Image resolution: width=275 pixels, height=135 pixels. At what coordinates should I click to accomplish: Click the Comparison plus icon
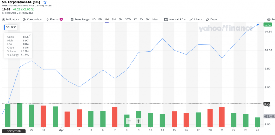24,19
